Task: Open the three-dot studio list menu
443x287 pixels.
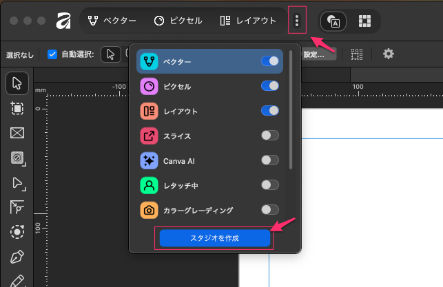Action: coord(297,21)
